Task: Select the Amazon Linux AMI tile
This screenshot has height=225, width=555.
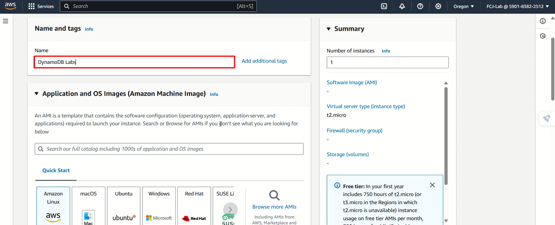Action: 53,206
